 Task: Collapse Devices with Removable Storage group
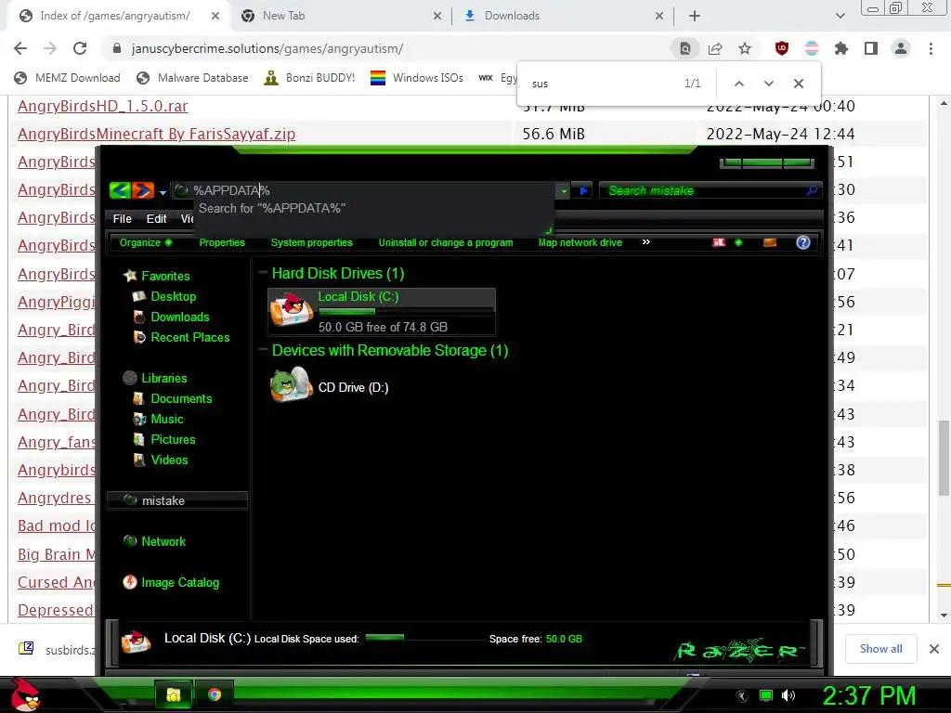point(263,350)
